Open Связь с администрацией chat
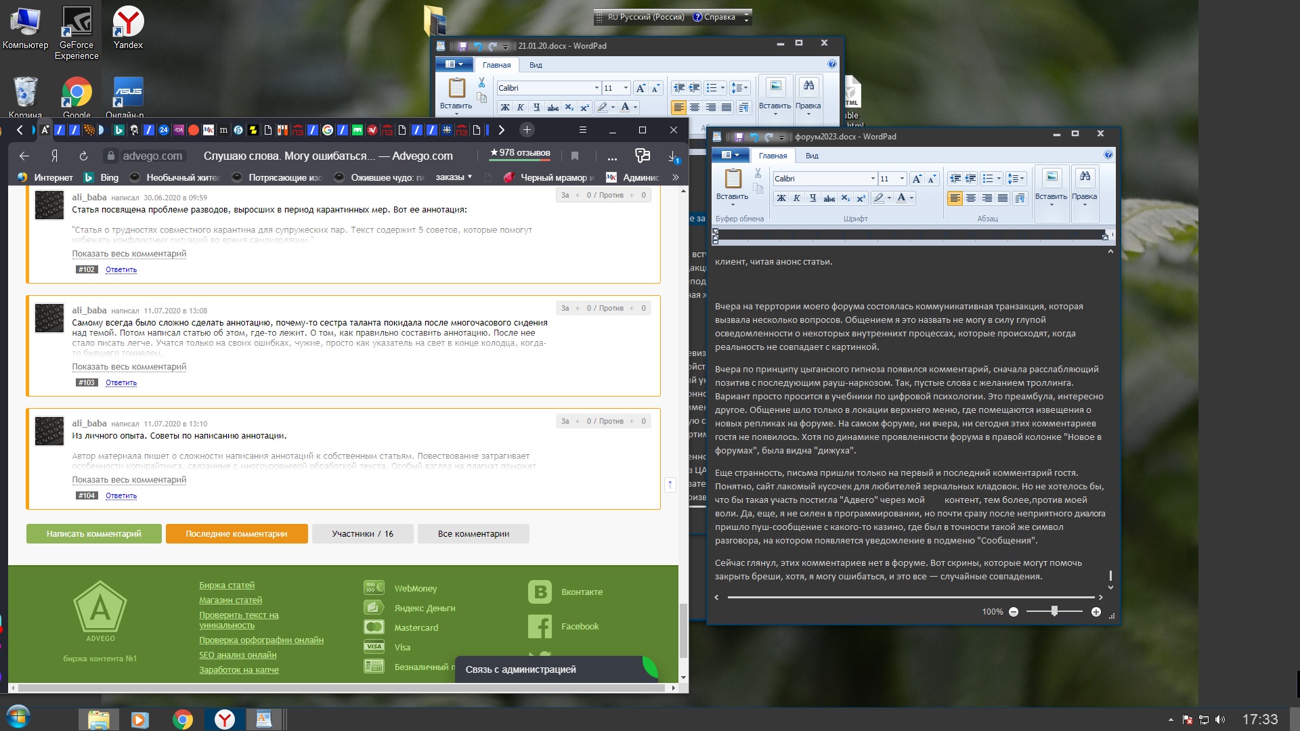The image size is (1300, 731). [556, 669]
